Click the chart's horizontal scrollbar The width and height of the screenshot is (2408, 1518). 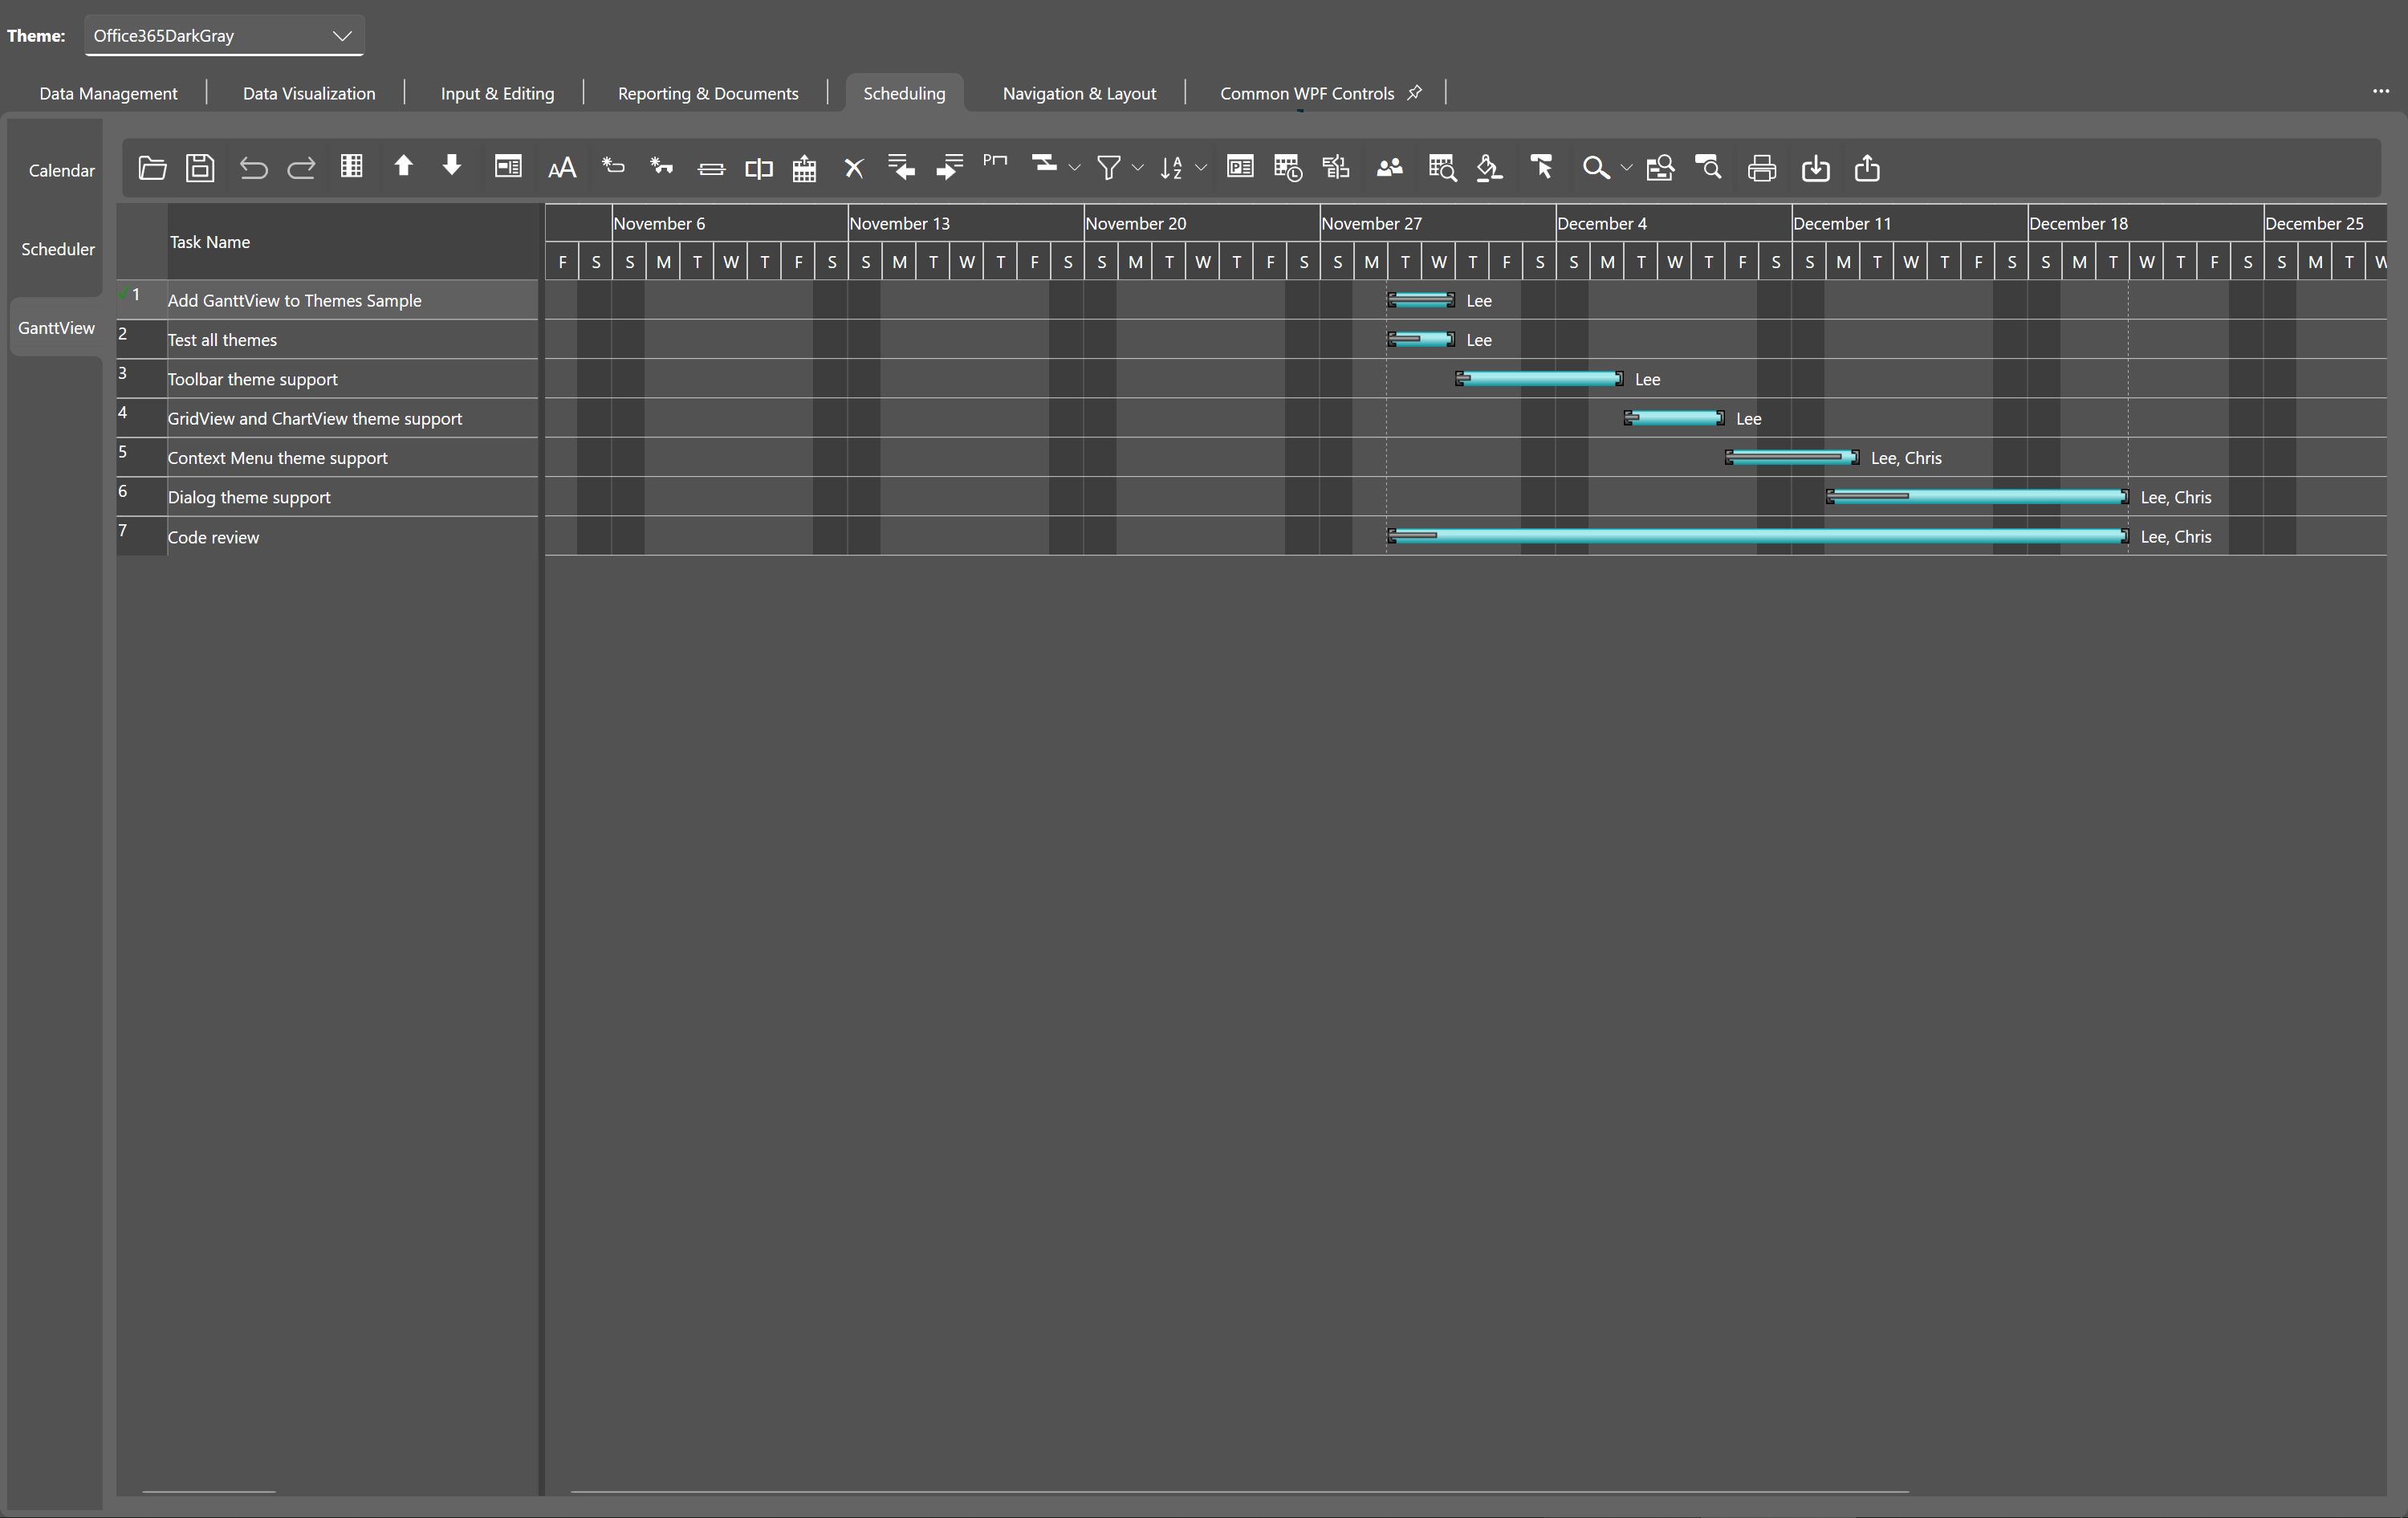point(1240,1491)
